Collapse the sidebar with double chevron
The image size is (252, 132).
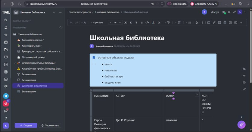54,12
